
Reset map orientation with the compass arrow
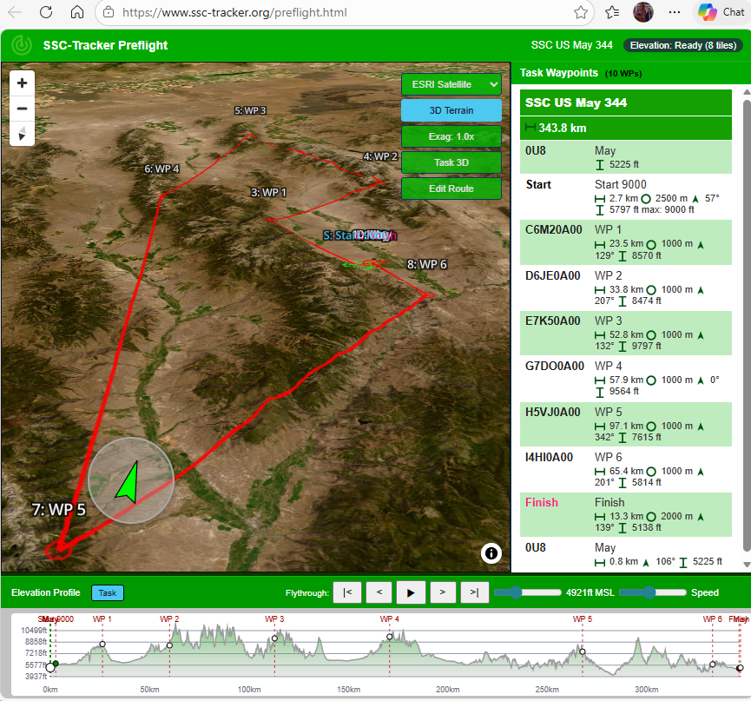(22, 133)
